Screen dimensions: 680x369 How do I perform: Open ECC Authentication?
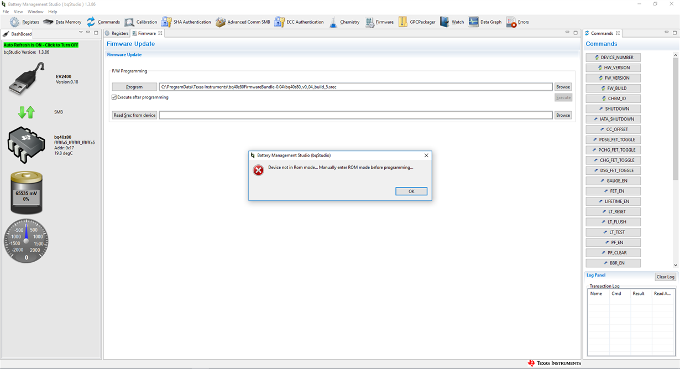(299, 22)
